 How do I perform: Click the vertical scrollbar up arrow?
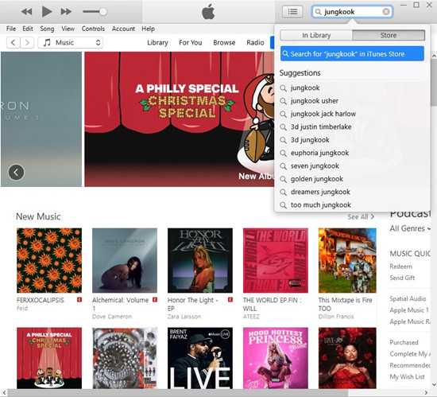[x=434, y=56]
